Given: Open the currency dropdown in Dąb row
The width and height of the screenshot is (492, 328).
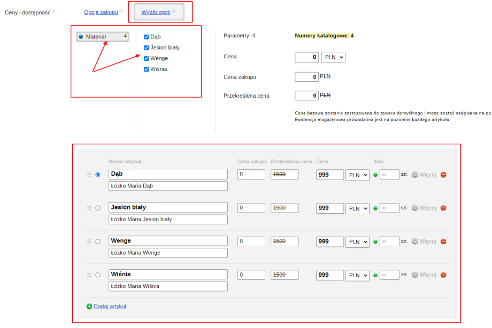Looking at the screenshot, I should tap(357, 175).
